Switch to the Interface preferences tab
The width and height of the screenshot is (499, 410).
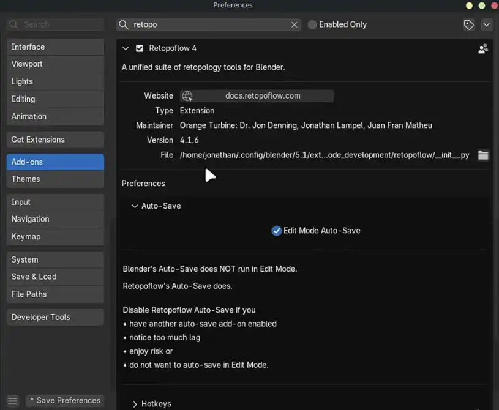point(55,47)
